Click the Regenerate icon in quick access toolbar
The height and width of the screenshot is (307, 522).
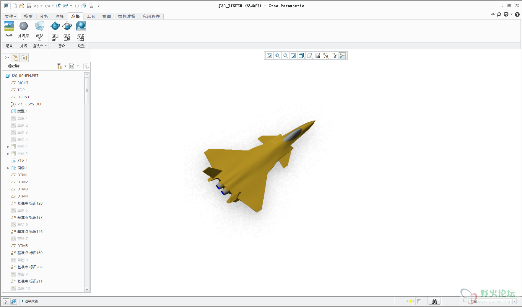58,6
